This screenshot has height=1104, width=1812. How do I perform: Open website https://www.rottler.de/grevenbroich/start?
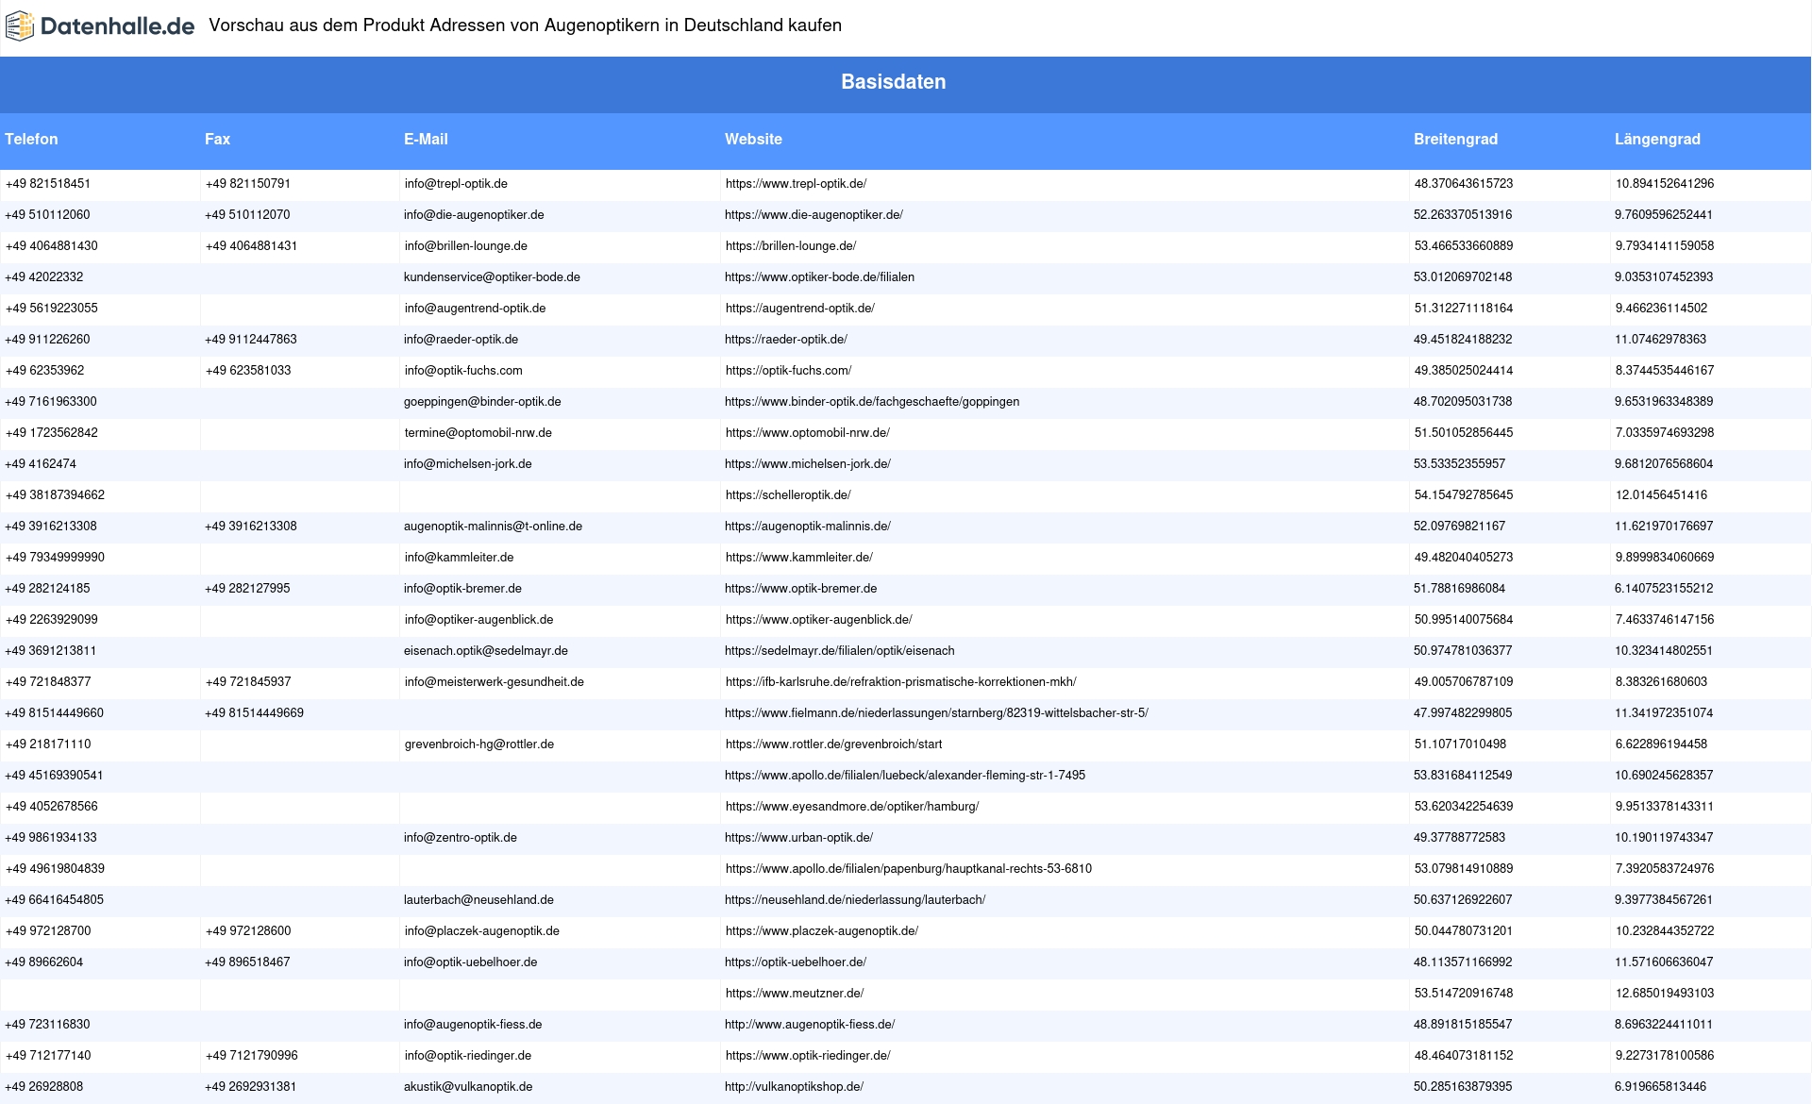[x=833, y=744]
